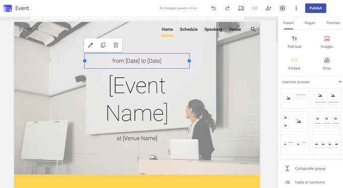Share with others via add-person icon

(268, 8)
